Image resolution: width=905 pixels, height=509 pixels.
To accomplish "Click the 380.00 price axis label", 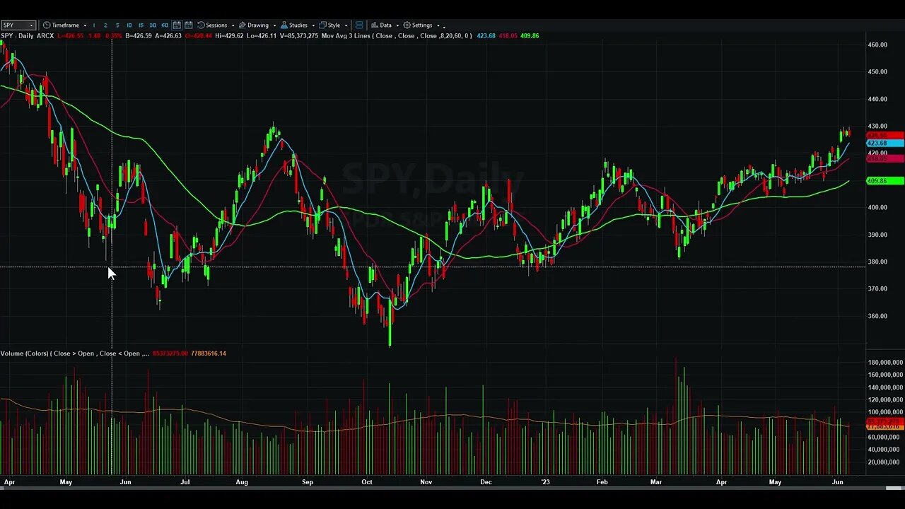I will point(877,262).
